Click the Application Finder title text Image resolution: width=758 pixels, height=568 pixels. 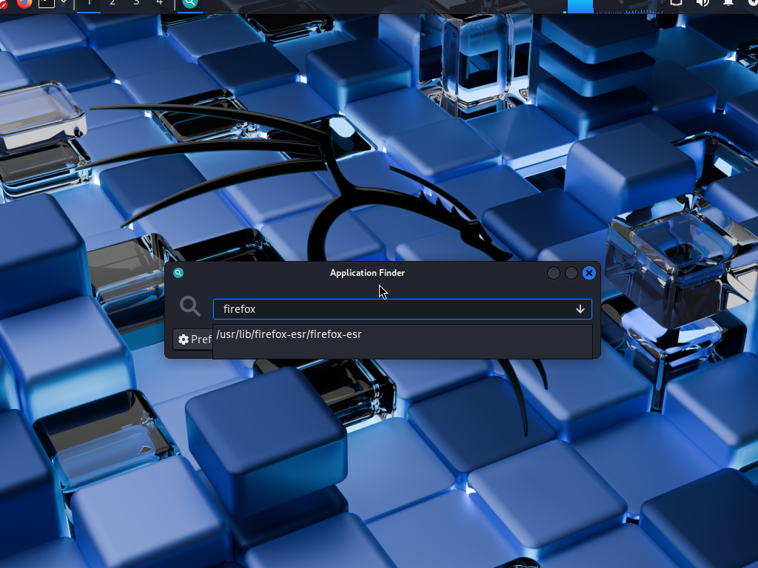(367, 273)
